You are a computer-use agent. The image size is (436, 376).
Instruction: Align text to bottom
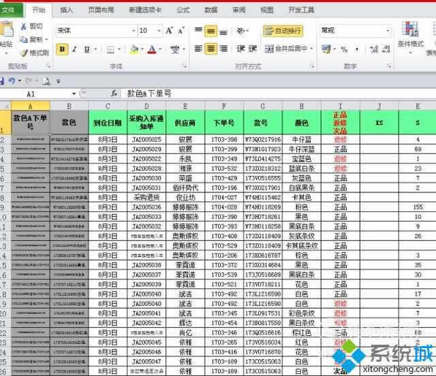pos(223,32)
